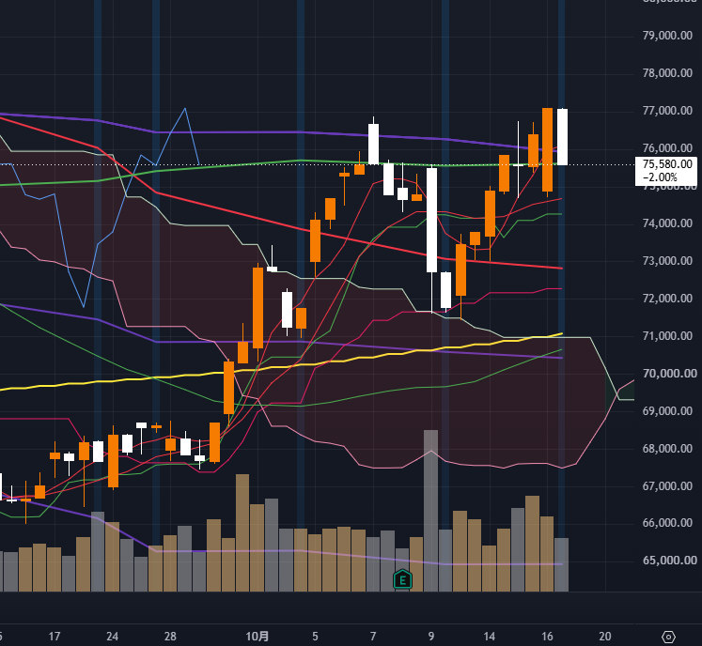
Task: Click the date label 28
Action: (170, 637)
